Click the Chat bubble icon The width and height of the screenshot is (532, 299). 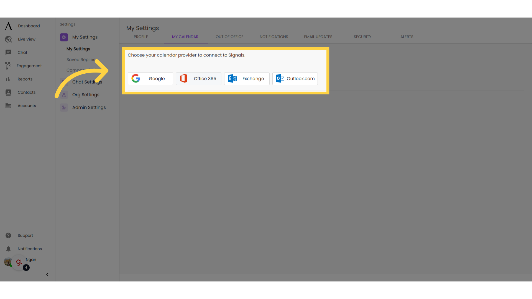point(8,52)
